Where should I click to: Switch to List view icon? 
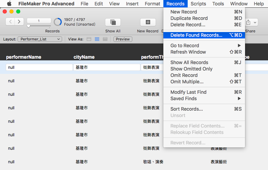click(x=97, y=39)
